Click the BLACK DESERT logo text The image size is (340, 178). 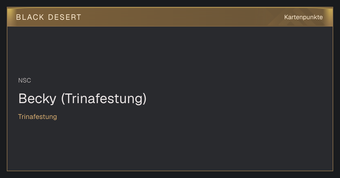click(49, 17)
